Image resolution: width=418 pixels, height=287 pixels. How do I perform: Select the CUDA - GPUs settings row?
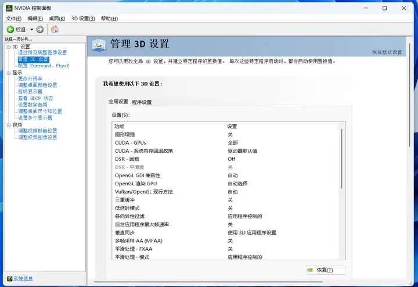(225, 143)
